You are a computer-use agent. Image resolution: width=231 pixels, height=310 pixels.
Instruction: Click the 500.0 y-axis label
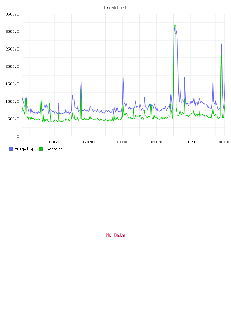(13, 119)
